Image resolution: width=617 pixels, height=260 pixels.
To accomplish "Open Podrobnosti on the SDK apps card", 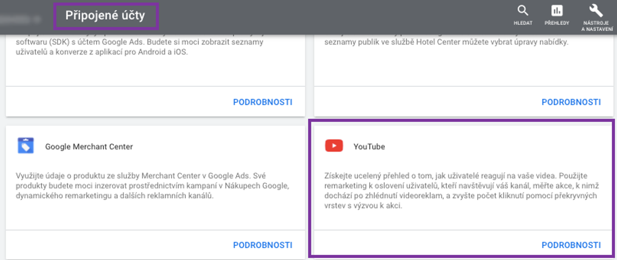I will tap(263, 102).
